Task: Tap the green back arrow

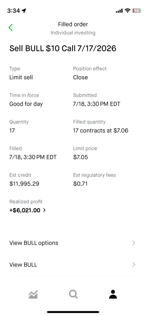Action: tap(11, 27)
